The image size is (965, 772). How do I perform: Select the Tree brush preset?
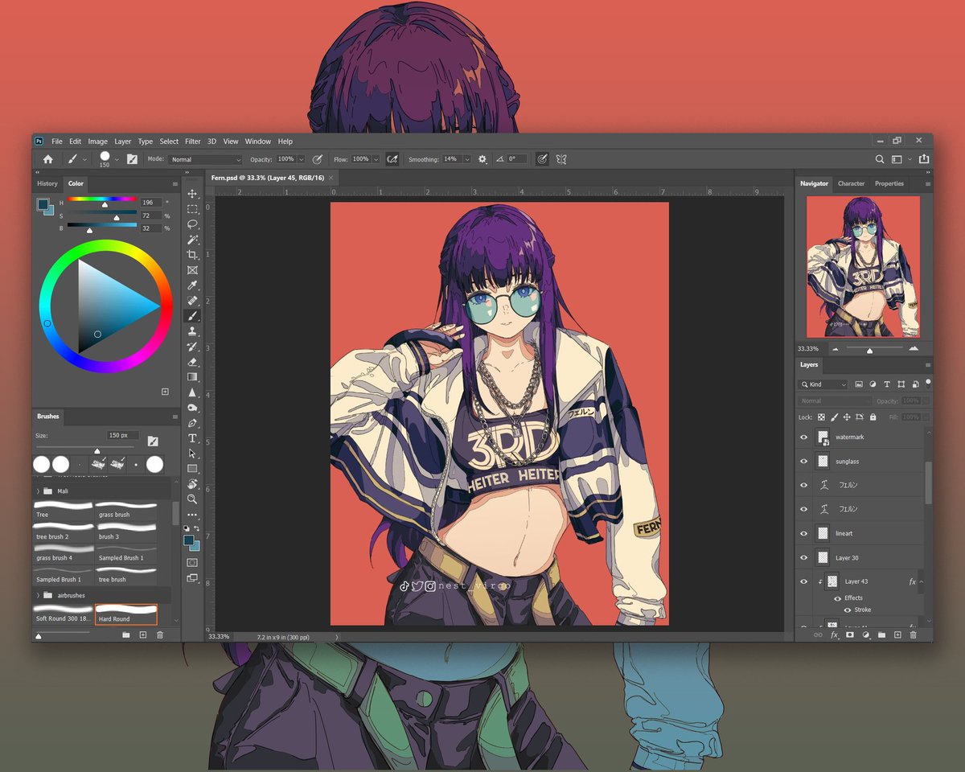point(64,510)
